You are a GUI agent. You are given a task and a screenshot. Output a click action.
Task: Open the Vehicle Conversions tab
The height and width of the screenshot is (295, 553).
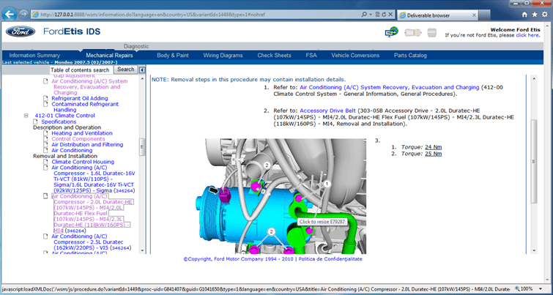355,56
